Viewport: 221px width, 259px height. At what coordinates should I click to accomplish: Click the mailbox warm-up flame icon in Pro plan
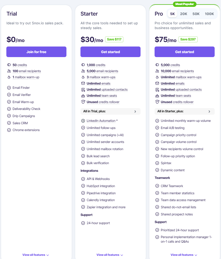click(157, 77)
